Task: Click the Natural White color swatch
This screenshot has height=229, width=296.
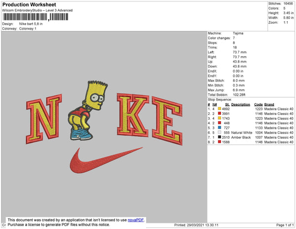Action: click(x=220, y=132)
